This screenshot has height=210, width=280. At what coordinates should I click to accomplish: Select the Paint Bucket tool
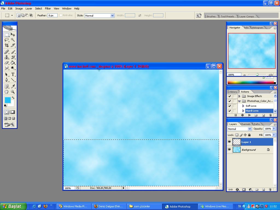tap(13, 63)
